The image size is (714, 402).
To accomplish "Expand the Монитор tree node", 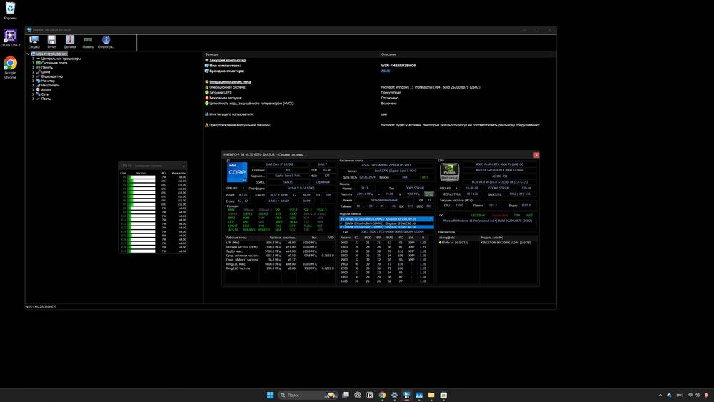I will [34, 81].
